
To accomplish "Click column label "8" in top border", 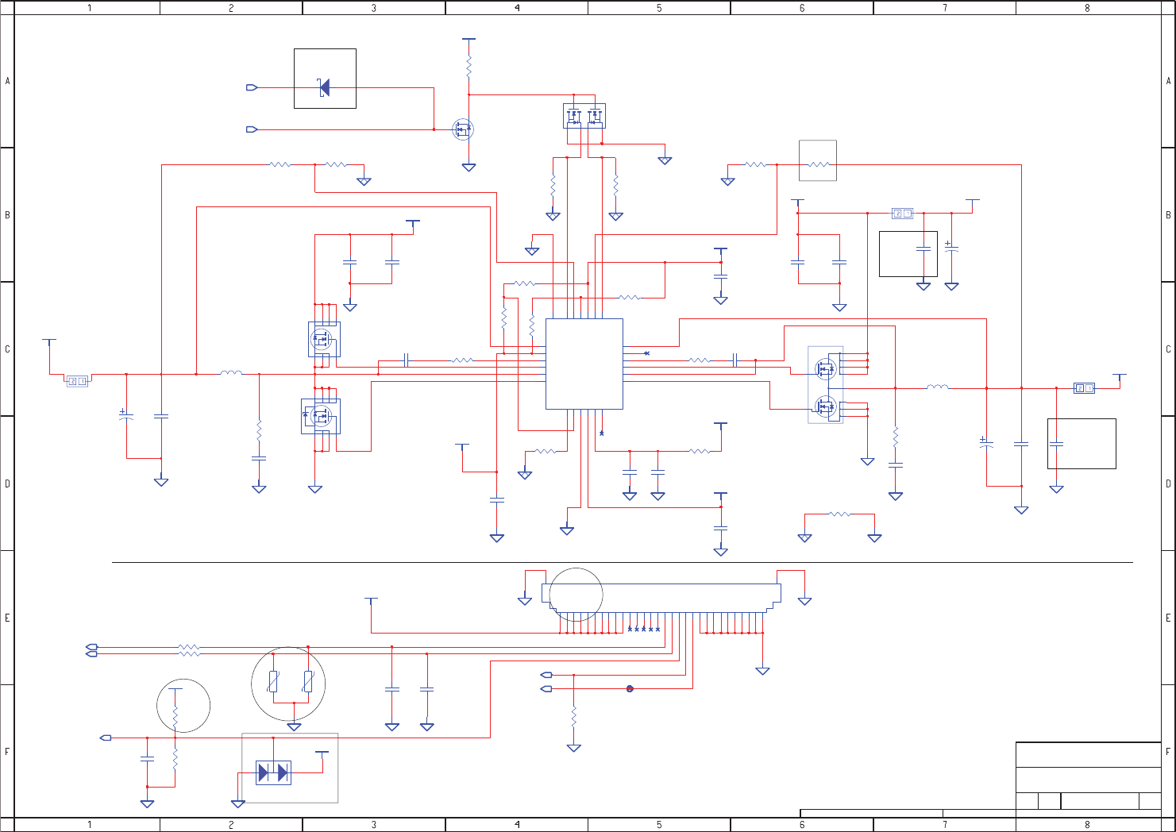I will (1087, 8).
